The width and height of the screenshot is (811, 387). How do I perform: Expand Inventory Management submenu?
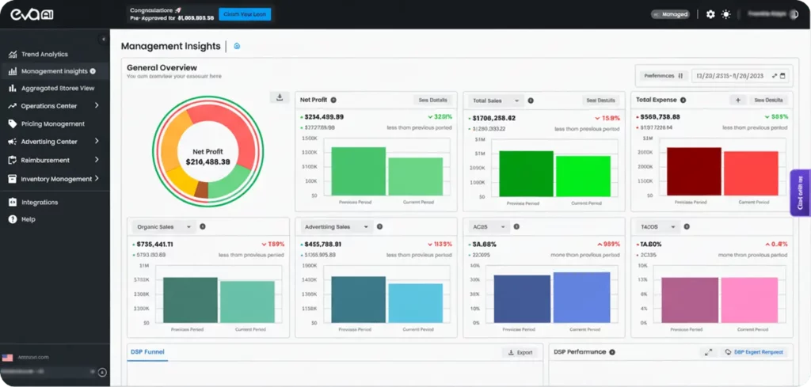click(x=97, y=179)
